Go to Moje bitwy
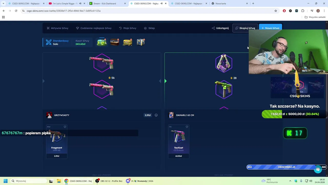 click(127, 28)
